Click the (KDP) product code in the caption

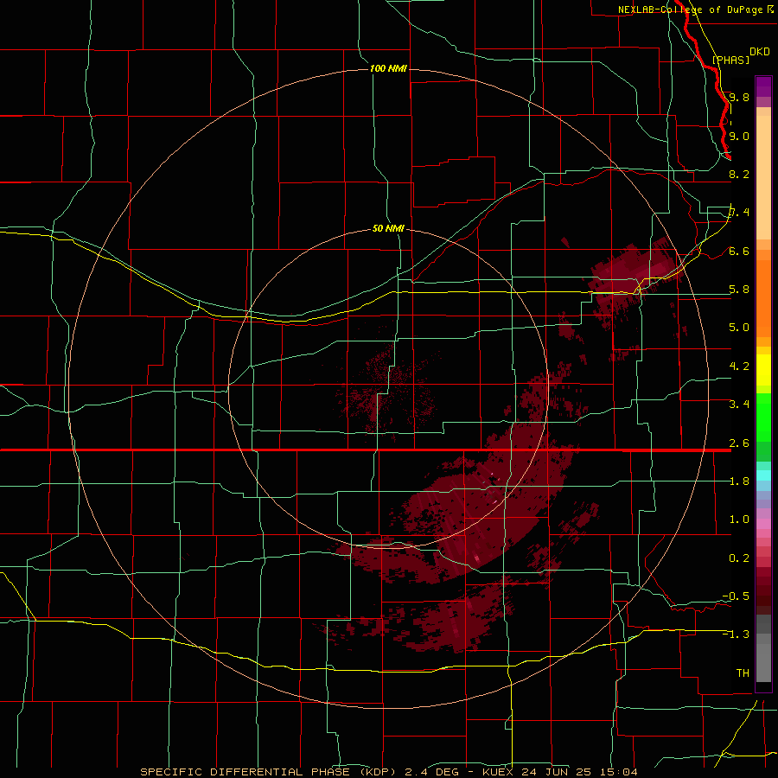377,772
